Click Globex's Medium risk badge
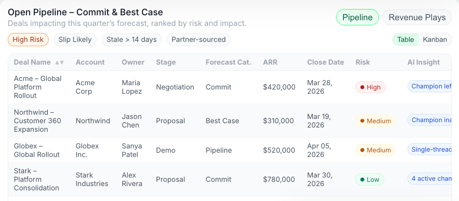This screenshot has height=201, width=459. click(375, 150)
